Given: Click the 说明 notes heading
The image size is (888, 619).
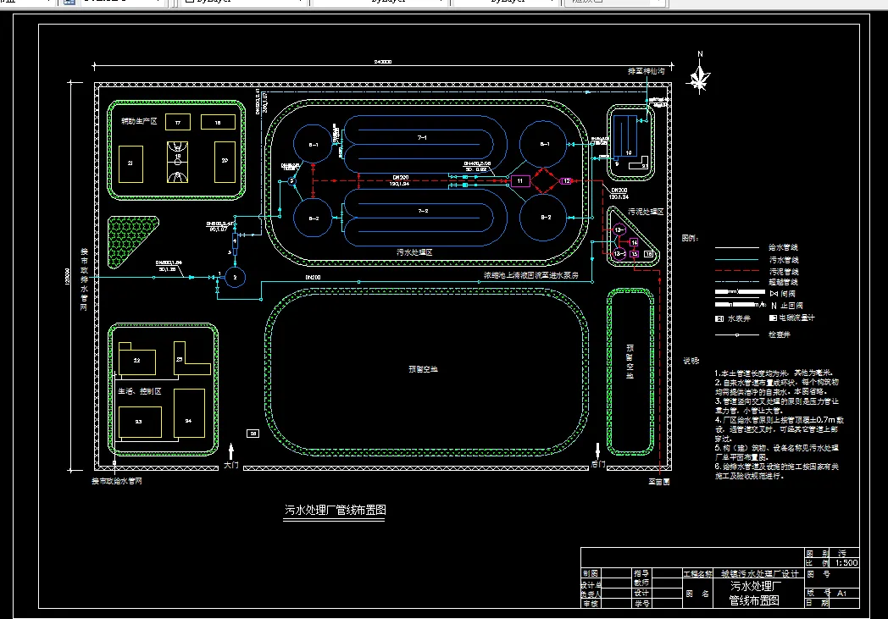Looking at the screenshot, I should coord(691,361).
